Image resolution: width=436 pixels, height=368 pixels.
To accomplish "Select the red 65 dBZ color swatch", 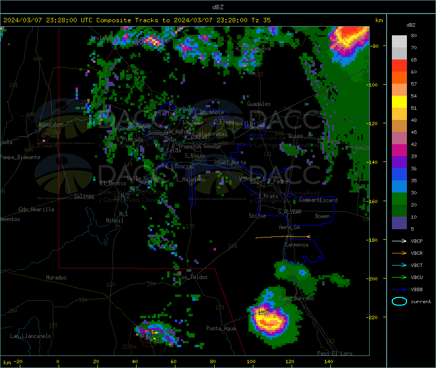I will (399, 65).
